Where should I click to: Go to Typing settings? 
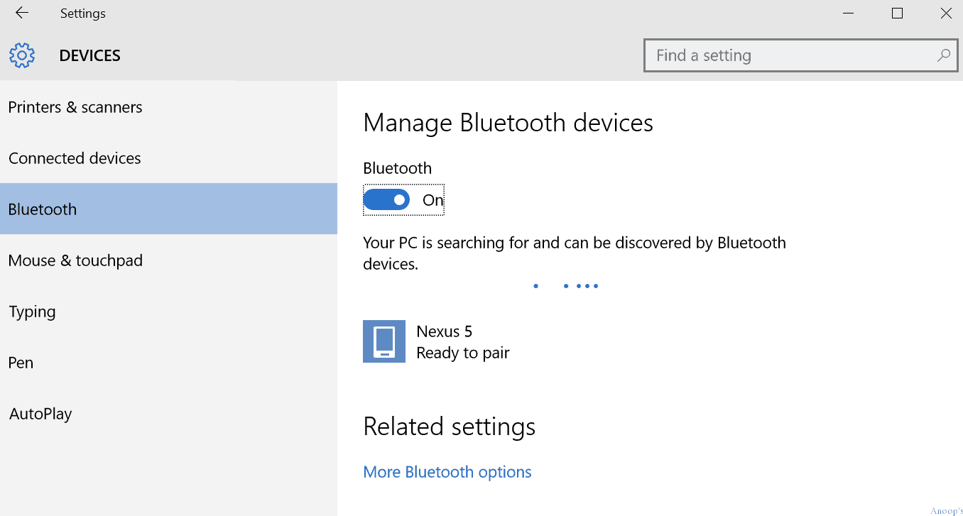pyautogui.click(x=168, y=312)
